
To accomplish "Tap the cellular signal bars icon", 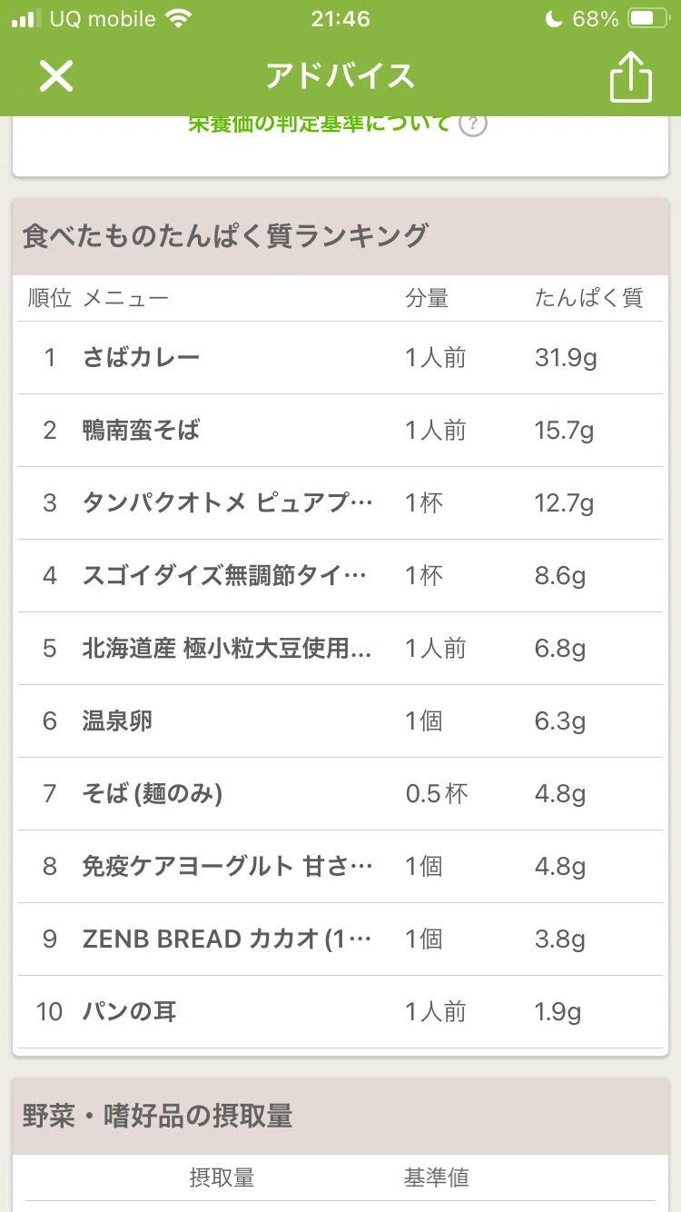I will point(26,19).
